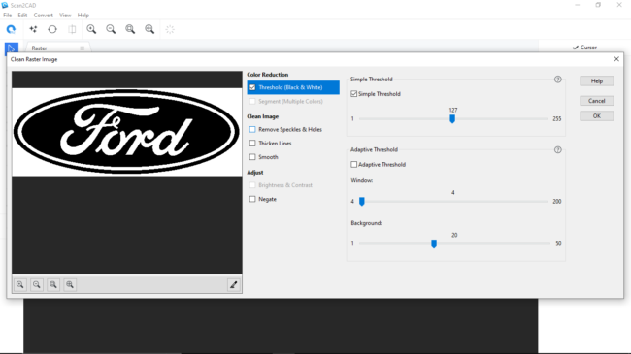The height and width of the screenshot is (354, 631).
Task: Click the greyed-out flip toolbar icon
Action: tap(72, 29)
